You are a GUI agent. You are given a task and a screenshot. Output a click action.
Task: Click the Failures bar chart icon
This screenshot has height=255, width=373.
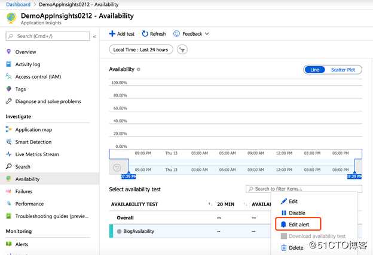[8, 191]
